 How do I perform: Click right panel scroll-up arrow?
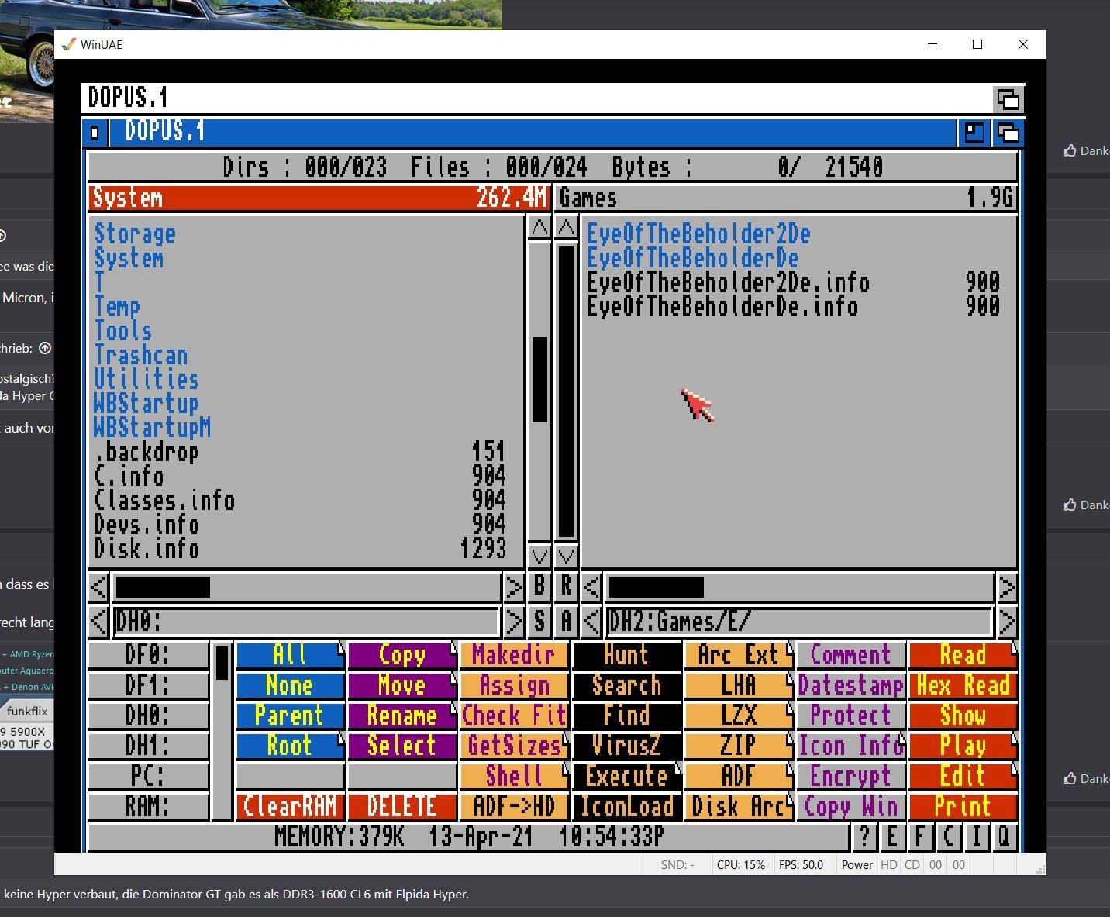(x=567, y=228)
